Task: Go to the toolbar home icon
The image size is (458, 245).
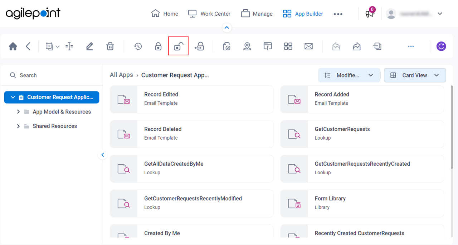Action: point(13,46)
